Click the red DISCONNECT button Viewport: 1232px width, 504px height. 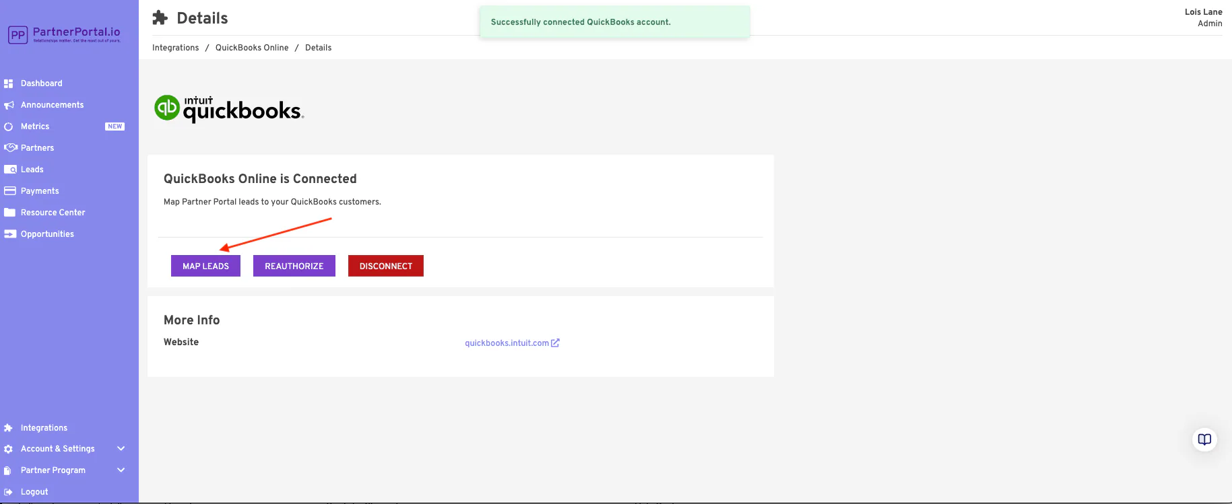point(386,266)
